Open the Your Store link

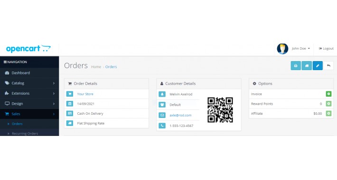click(x=85, y=94)
